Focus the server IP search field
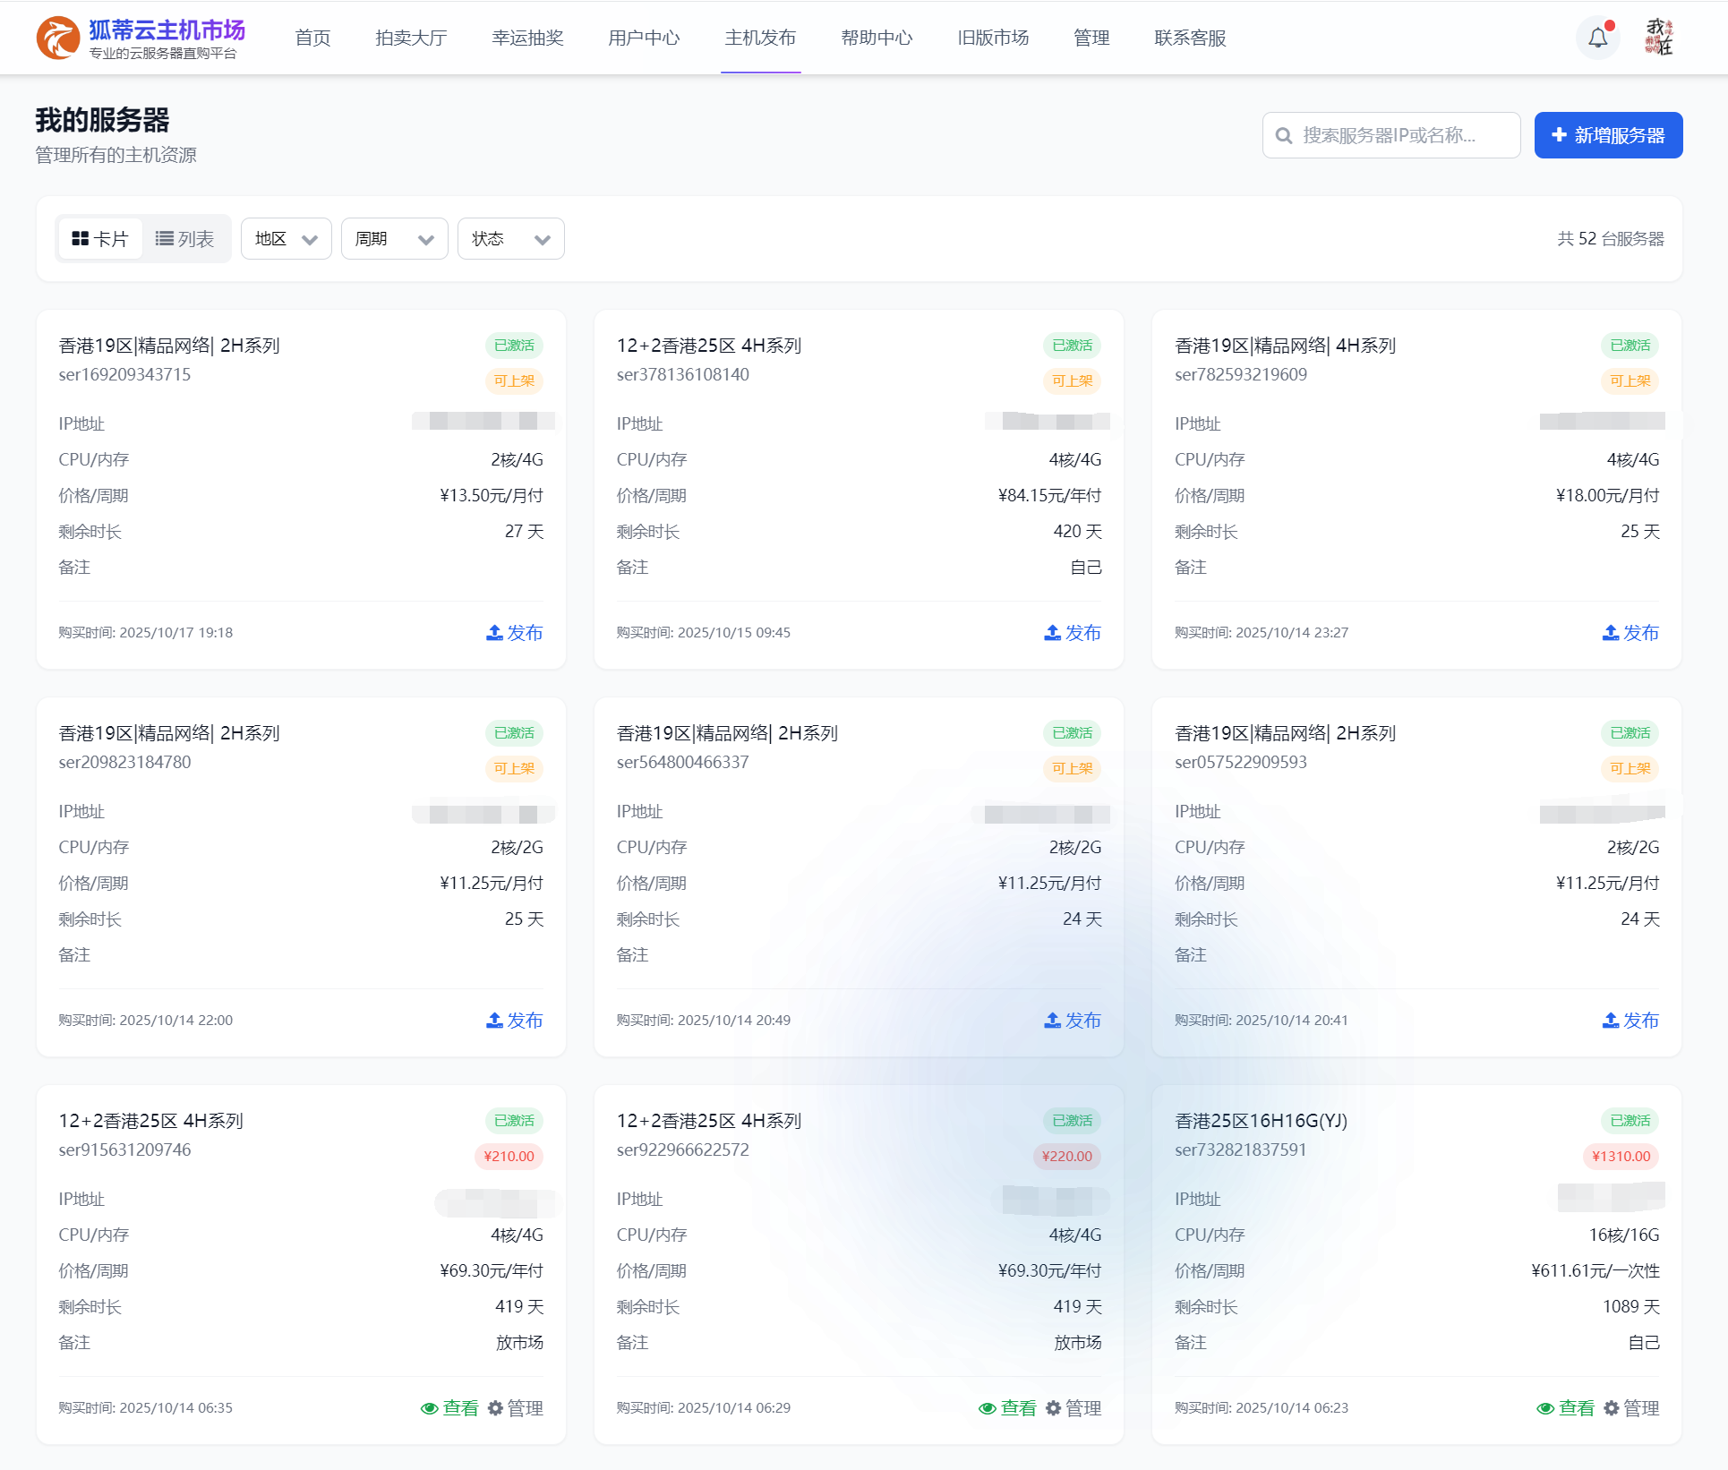This screenshot has height=1470, width=1728. pos(1391,135)
